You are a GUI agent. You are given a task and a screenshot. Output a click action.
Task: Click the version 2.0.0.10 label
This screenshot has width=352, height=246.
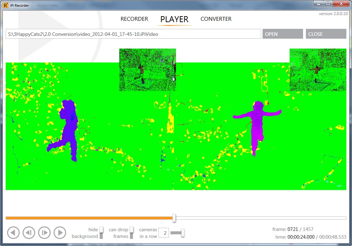(x=333, y=14)
